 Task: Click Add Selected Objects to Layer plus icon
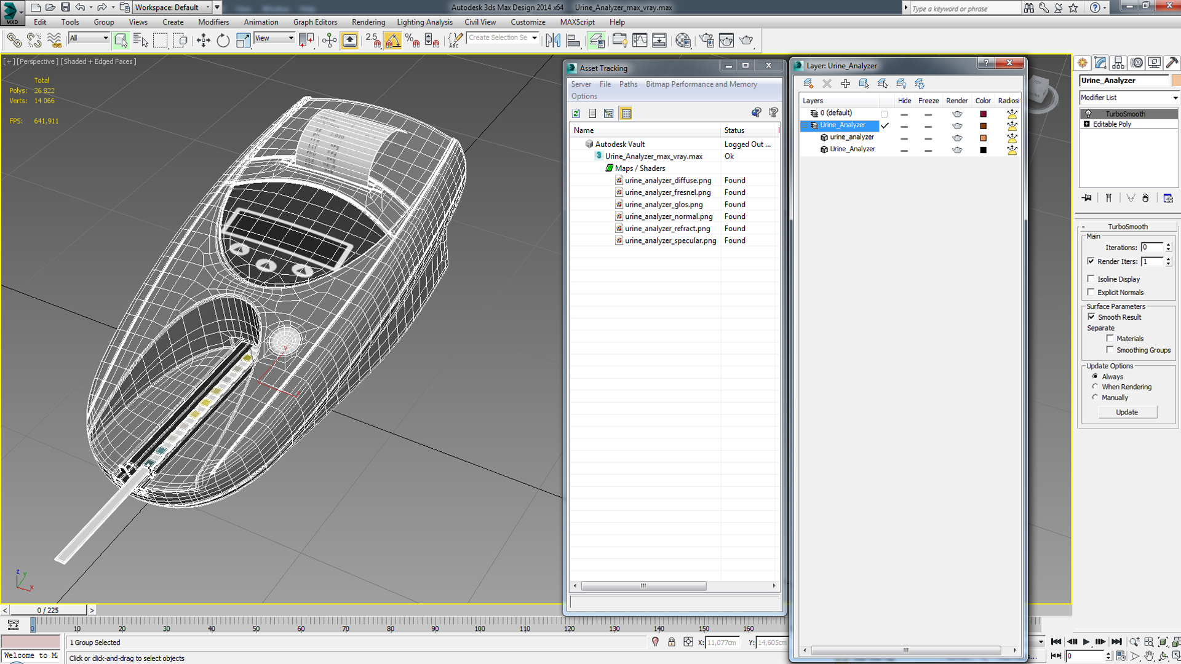click(x=845, y=84)
